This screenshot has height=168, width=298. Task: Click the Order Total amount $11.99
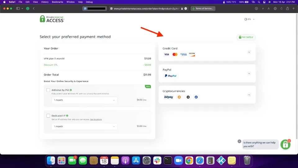tap(147, 75)
